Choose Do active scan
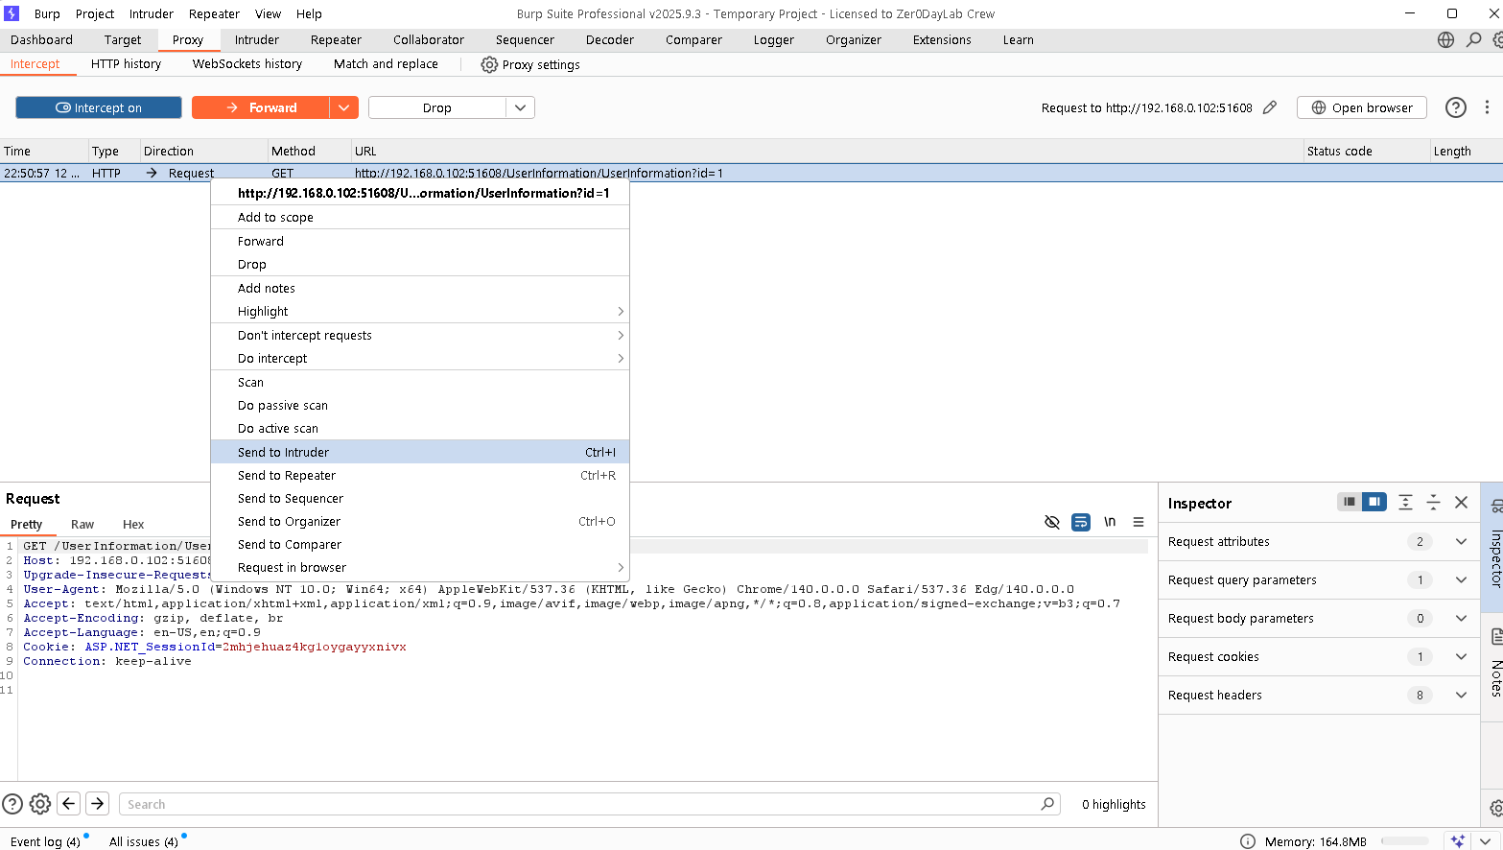 coord(420,429)
